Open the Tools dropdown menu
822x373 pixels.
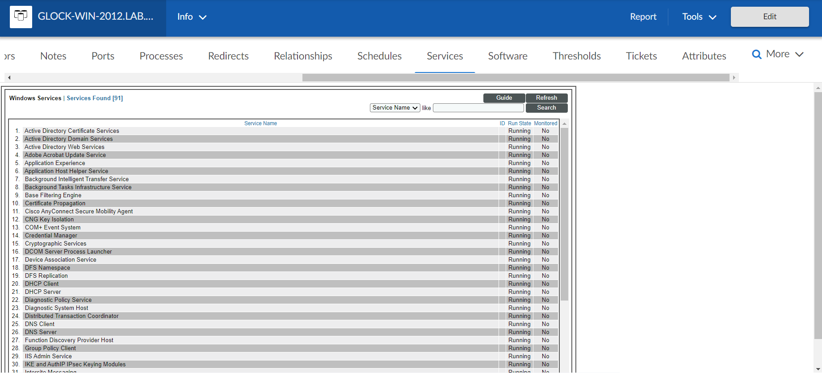pos(699,17)
